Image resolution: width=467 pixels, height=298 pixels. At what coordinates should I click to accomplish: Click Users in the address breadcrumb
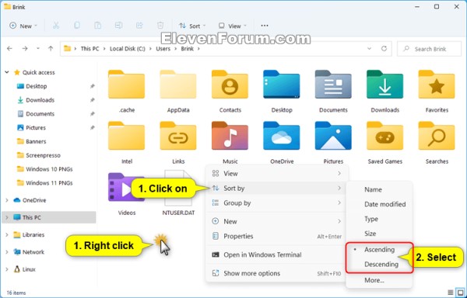tap(163, 49)
